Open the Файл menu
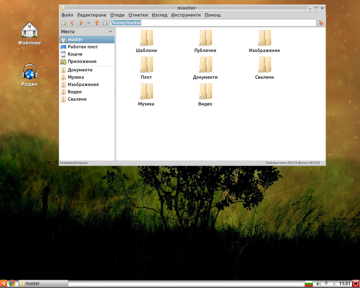 (x=67, y=15)
